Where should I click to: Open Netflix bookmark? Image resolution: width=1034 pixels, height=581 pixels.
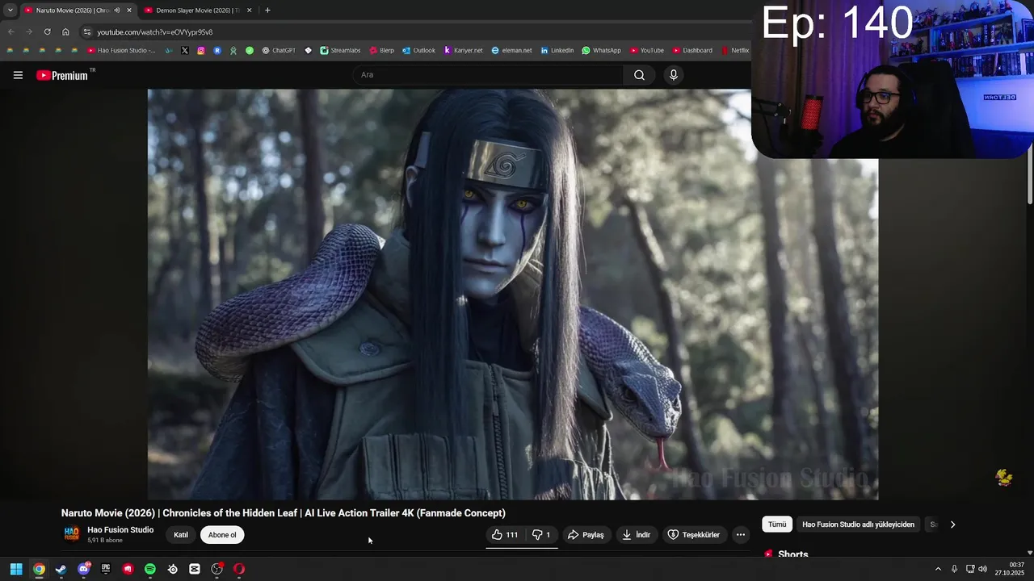click(735, 50)
